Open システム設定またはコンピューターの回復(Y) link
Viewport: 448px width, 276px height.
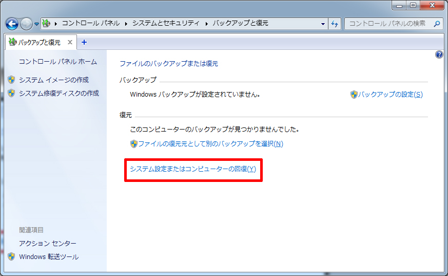pyautogui.click(x=192, y=169)
